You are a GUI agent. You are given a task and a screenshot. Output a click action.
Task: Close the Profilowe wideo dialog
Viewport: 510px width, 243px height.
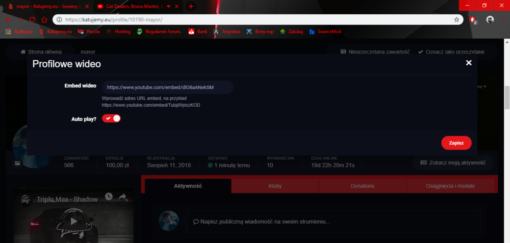pos(468,63)
